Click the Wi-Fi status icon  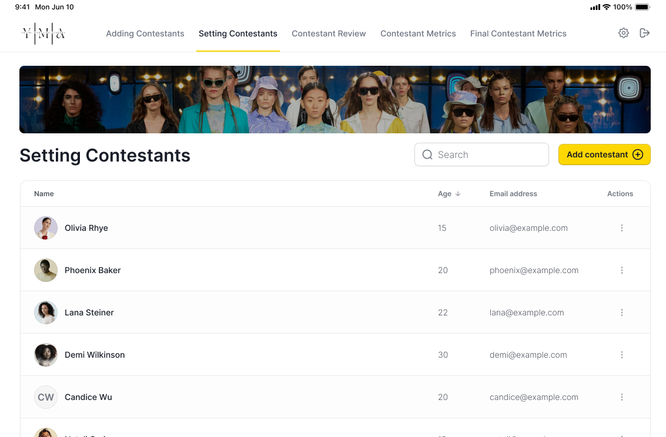click(x=607, y=7)
